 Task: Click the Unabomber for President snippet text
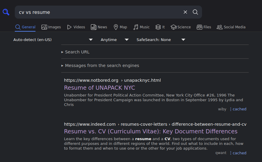click(153, 100)
